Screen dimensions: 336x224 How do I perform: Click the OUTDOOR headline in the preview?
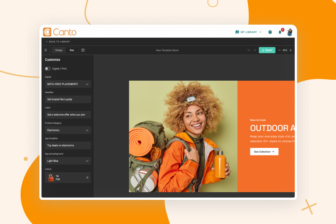click(x=272, y=128)
